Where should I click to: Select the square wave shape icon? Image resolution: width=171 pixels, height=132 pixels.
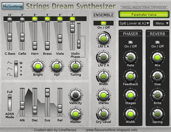pos(10,74)
